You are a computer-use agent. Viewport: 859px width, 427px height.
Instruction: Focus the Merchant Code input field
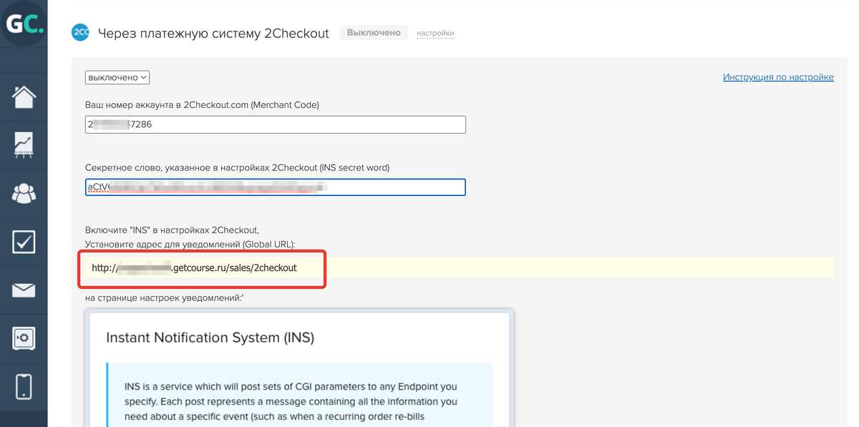click(275, 124)
